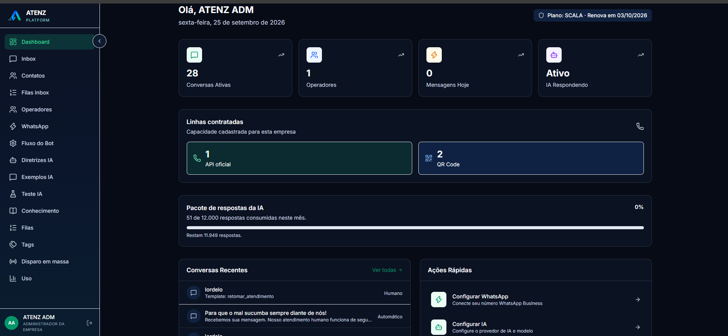
Task: Click the Configurar IA robot icon
Action: (x=439, y=327)
